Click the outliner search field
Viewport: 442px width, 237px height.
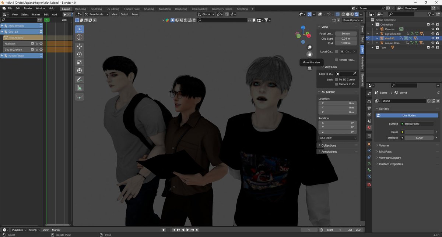click(x=401, y=14)
